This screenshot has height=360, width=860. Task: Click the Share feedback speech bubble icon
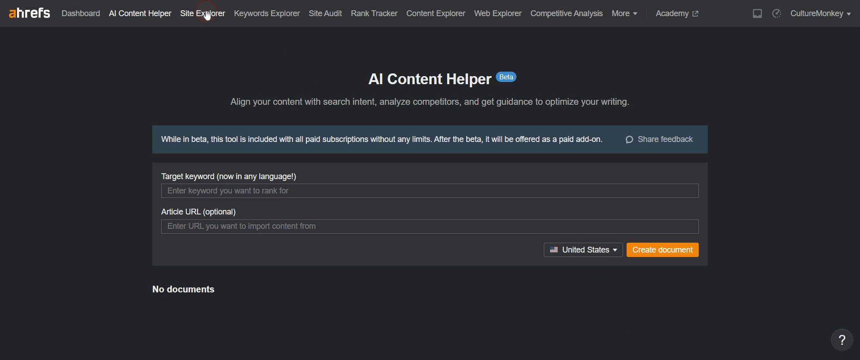[x=629, y=140]
